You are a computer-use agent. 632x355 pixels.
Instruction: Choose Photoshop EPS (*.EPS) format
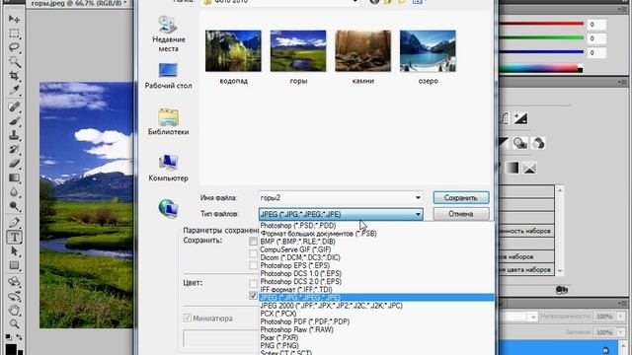(376, 265)
